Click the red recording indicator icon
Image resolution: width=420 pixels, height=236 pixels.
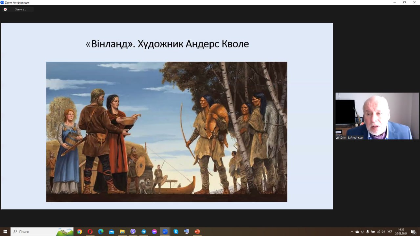point(5,10)
